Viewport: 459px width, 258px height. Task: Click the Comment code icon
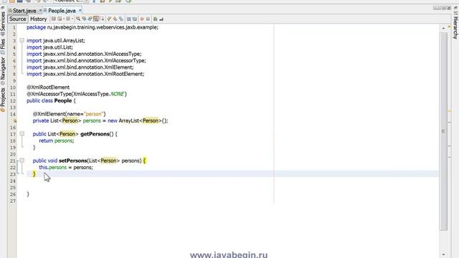click(x=156, y=19)
